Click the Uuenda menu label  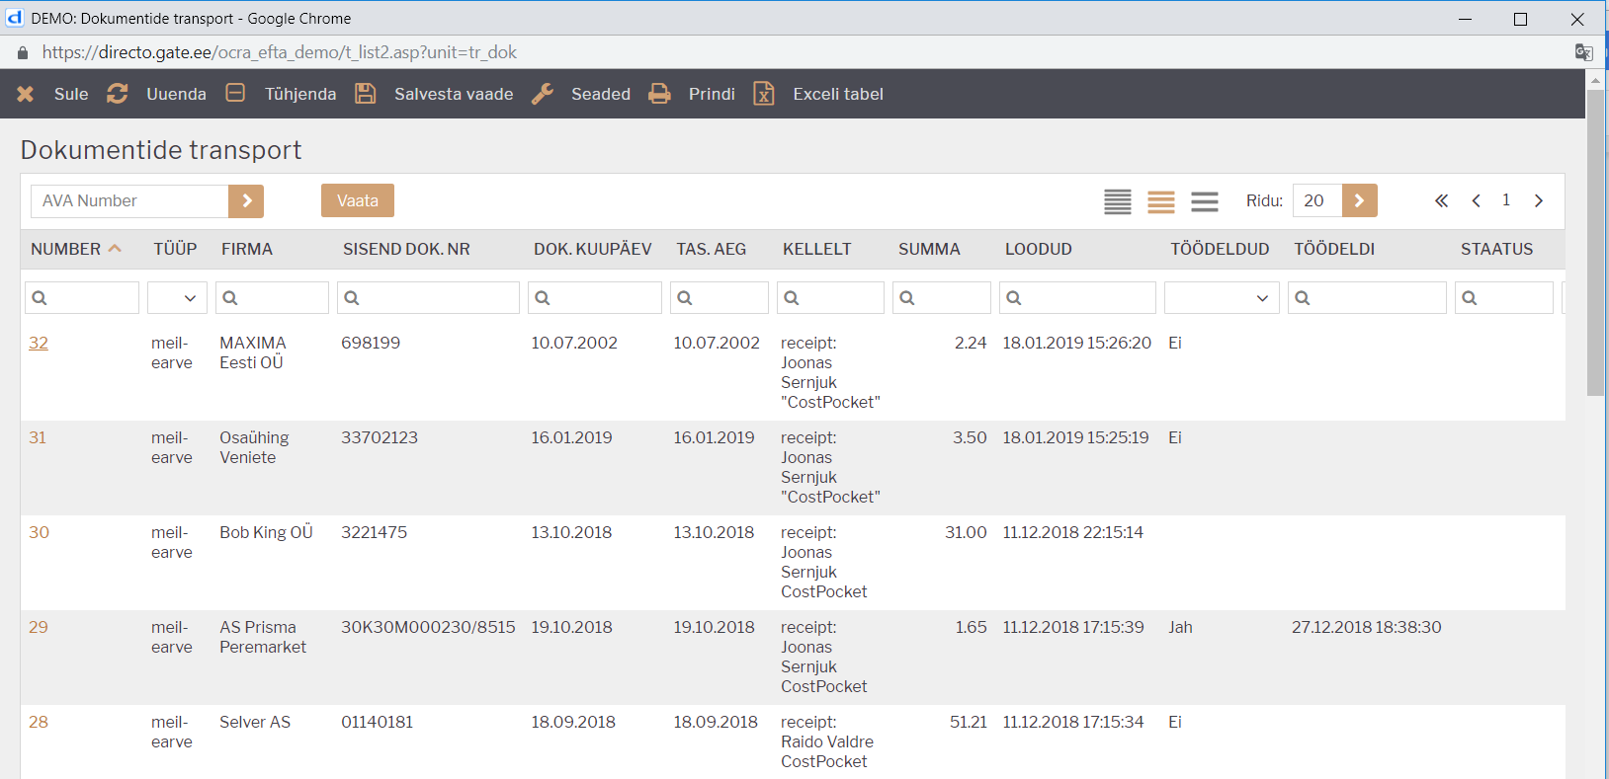(176, 94)
